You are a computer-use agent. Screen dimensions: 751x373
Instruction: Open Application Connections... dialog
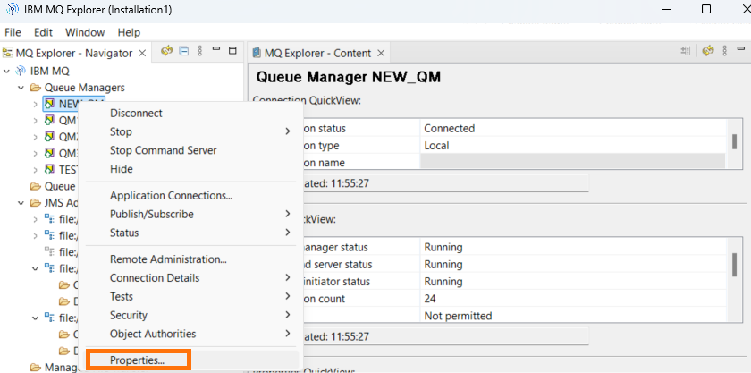click(x=192, y=196)
